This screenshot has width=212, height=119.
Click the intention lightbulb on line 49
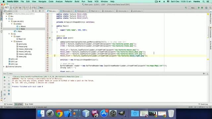(x=55, y=56)
